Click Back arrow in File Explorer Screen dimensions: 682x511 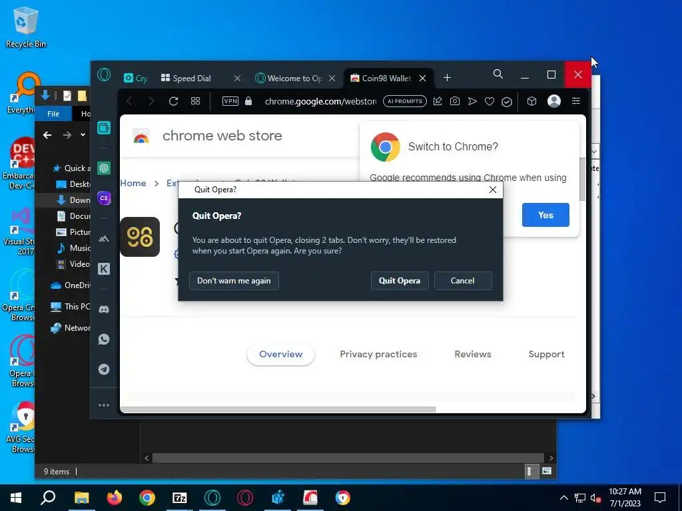click(47, 135)
